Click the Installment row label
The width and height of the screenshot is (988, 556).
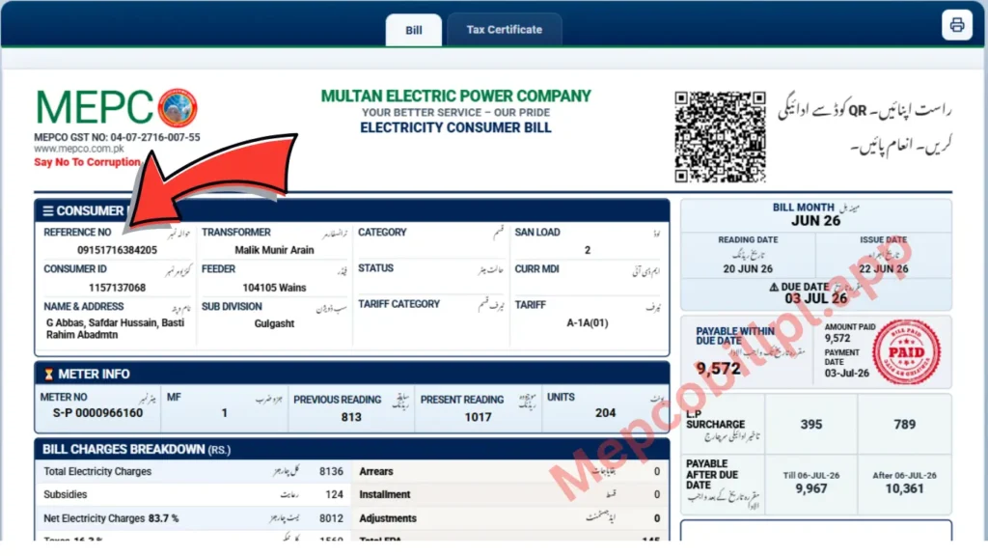pos(384,495)
